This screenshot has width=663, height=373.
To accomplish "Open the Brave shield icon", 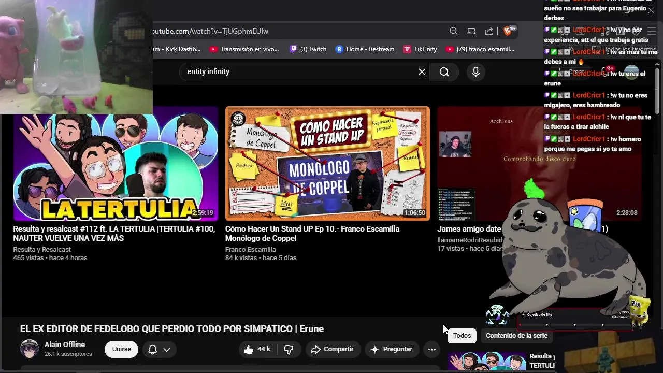I will tap(508, 31).
